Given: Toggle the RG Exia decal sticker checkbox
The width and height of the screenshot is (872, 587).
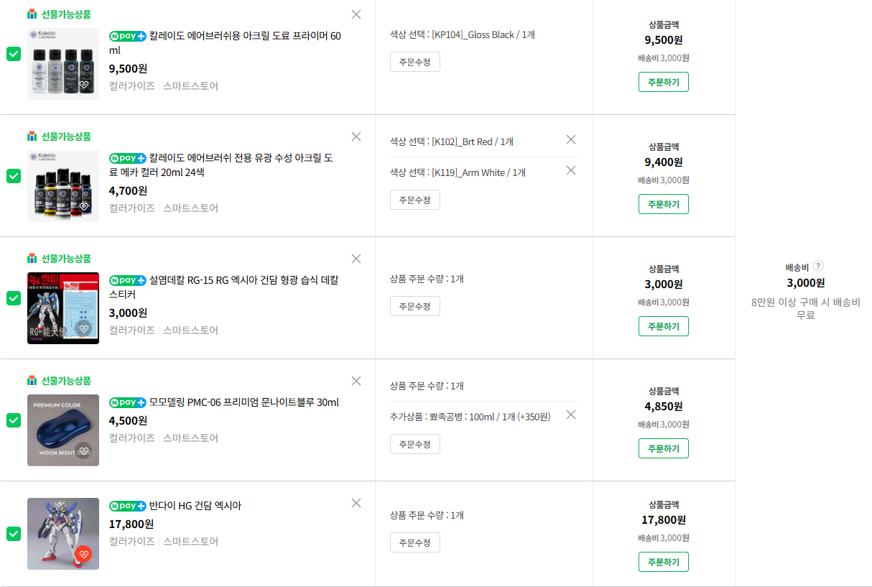Looking at the screenshot, I should 14,298.
